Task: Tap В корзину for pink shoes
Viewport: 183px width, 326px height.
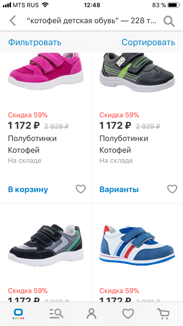Action: [x=28, y=189]
